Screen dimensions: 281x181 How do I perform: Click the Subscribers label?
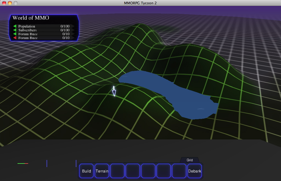tap(27, 30)
